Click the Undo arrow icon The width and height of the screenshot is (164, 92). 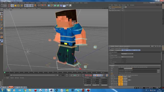[3, 6]
